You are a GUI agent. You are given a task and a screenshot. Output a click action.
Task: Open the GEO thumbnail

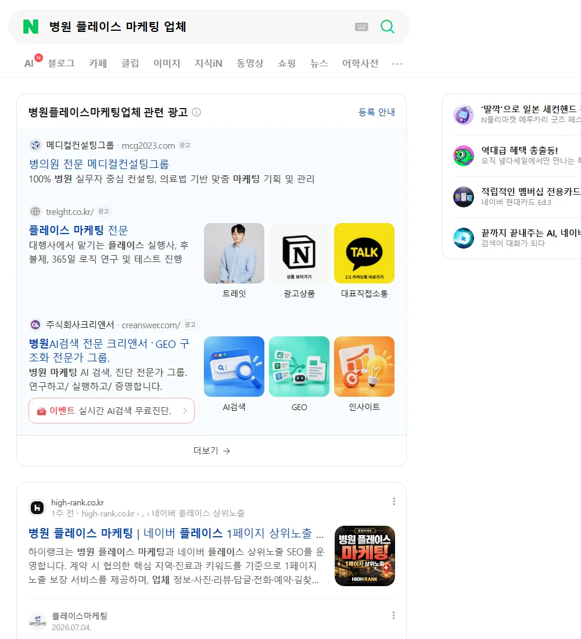click(x=299, y=367)
